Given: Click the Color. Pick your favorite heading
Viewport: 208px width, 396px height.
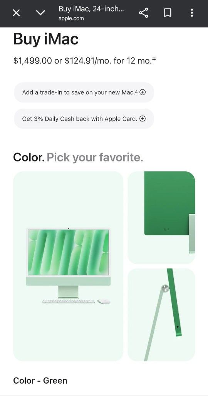Looking at the screenshot, I should coord(78,157).
